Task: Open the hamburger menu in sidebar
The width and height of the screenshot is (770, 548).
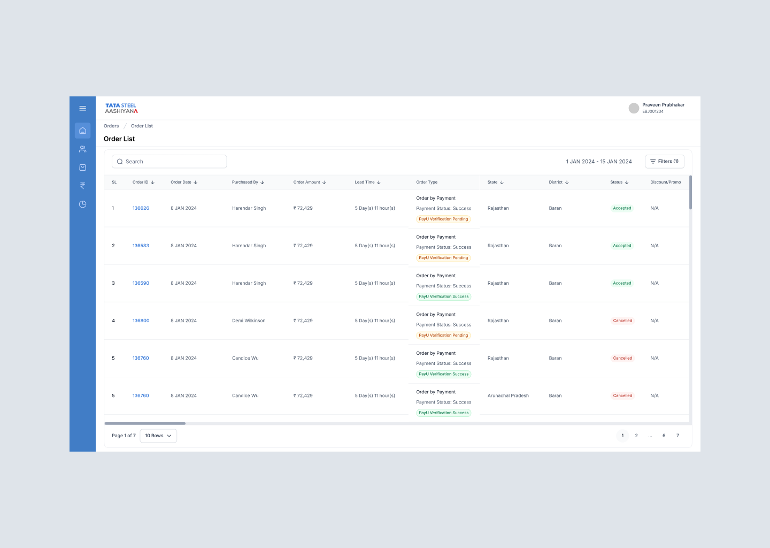Action: [82, 108]
